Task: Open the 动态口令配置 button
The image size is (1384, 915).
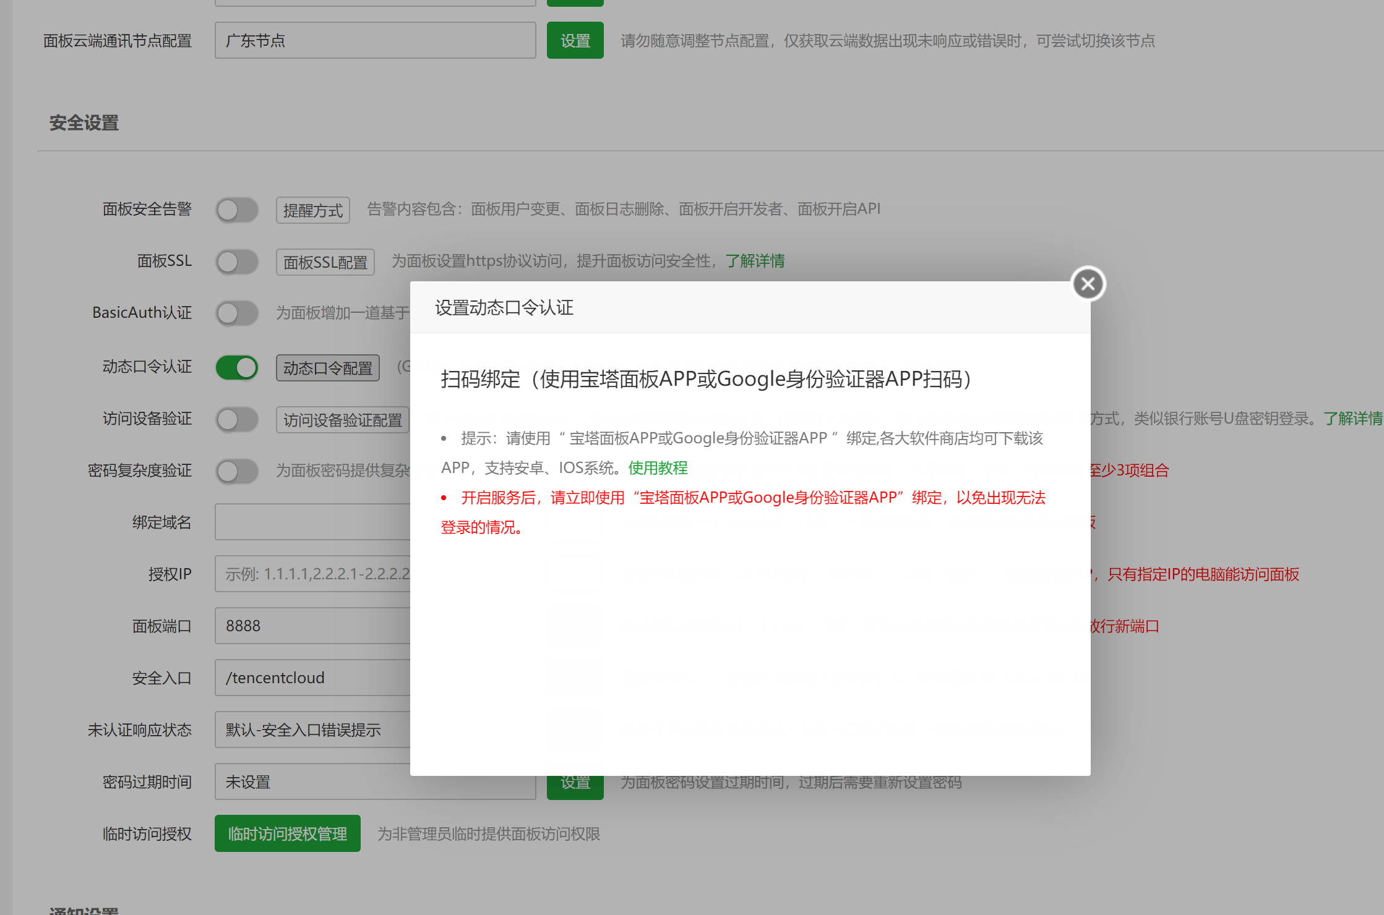Action: [328, 368]
